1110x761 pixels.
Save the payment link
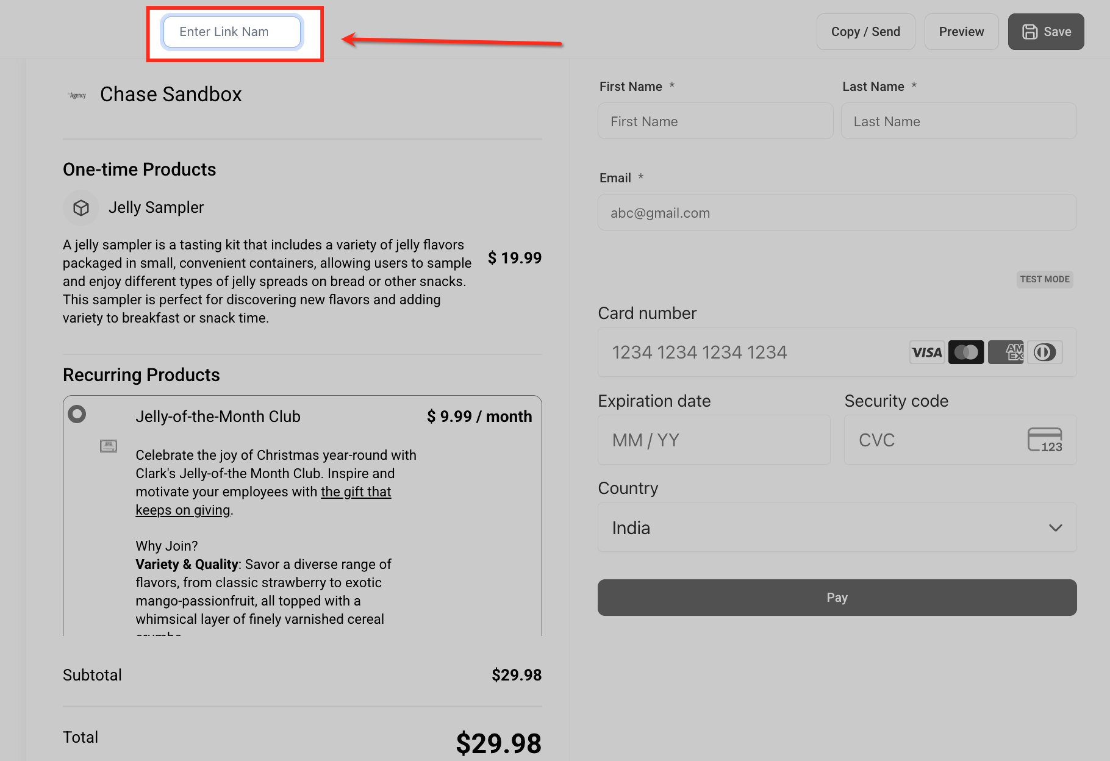pos(1046,32)
